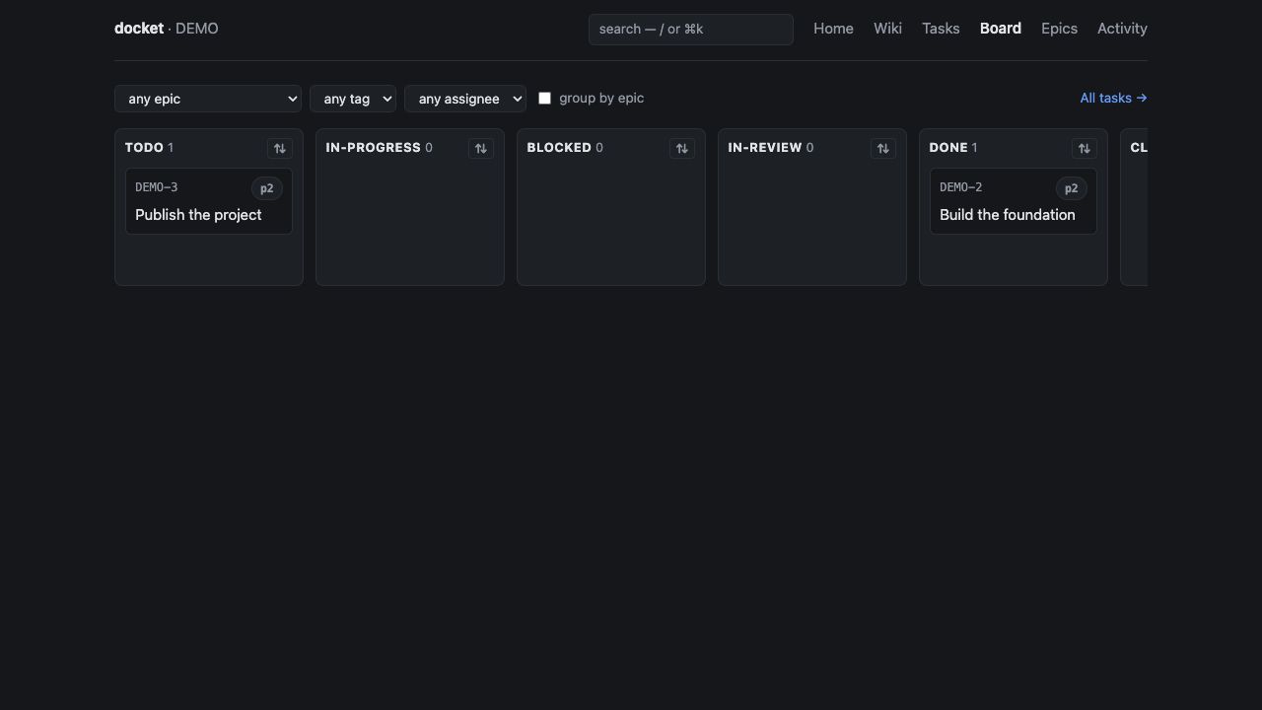The image size is (1262, 710).
Task: Sort the TODO column
Action: pos(280,148)
